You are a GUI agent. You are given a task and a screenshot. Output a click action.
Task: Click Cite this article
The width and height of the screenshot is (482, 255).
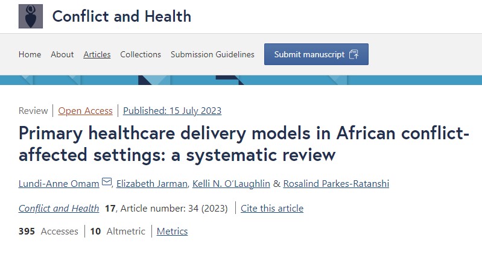point(271,209)
